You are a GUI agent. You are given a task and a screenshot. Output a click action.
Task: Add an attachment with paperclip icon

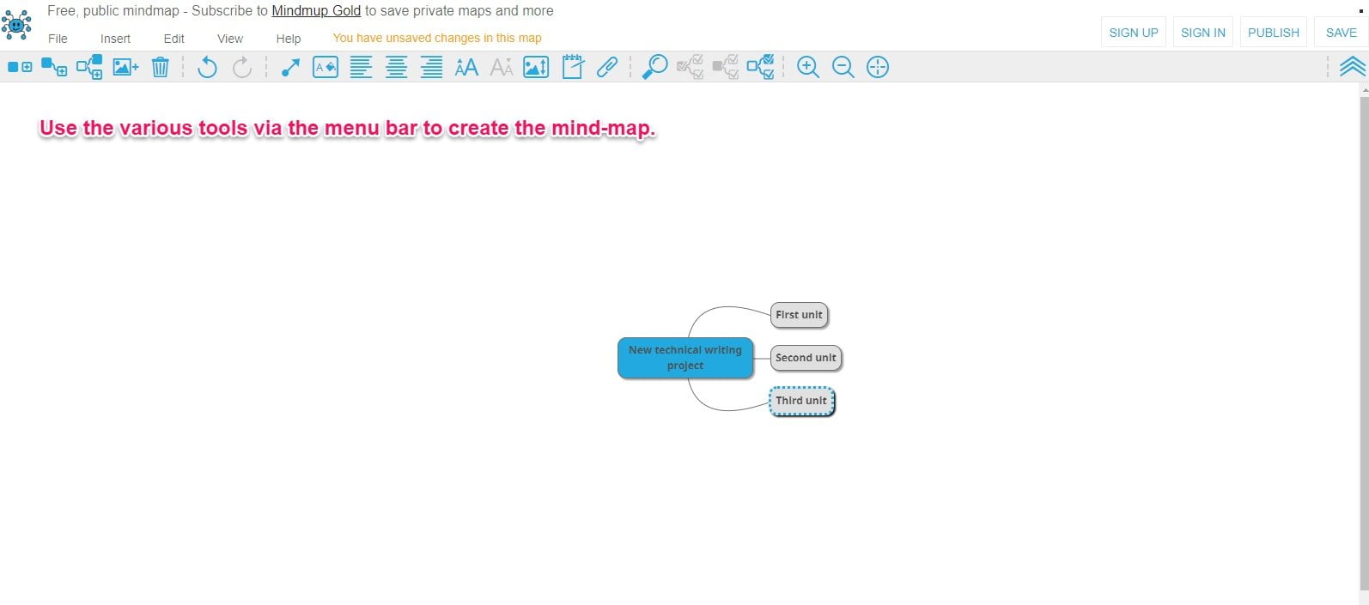coord(607,67)
